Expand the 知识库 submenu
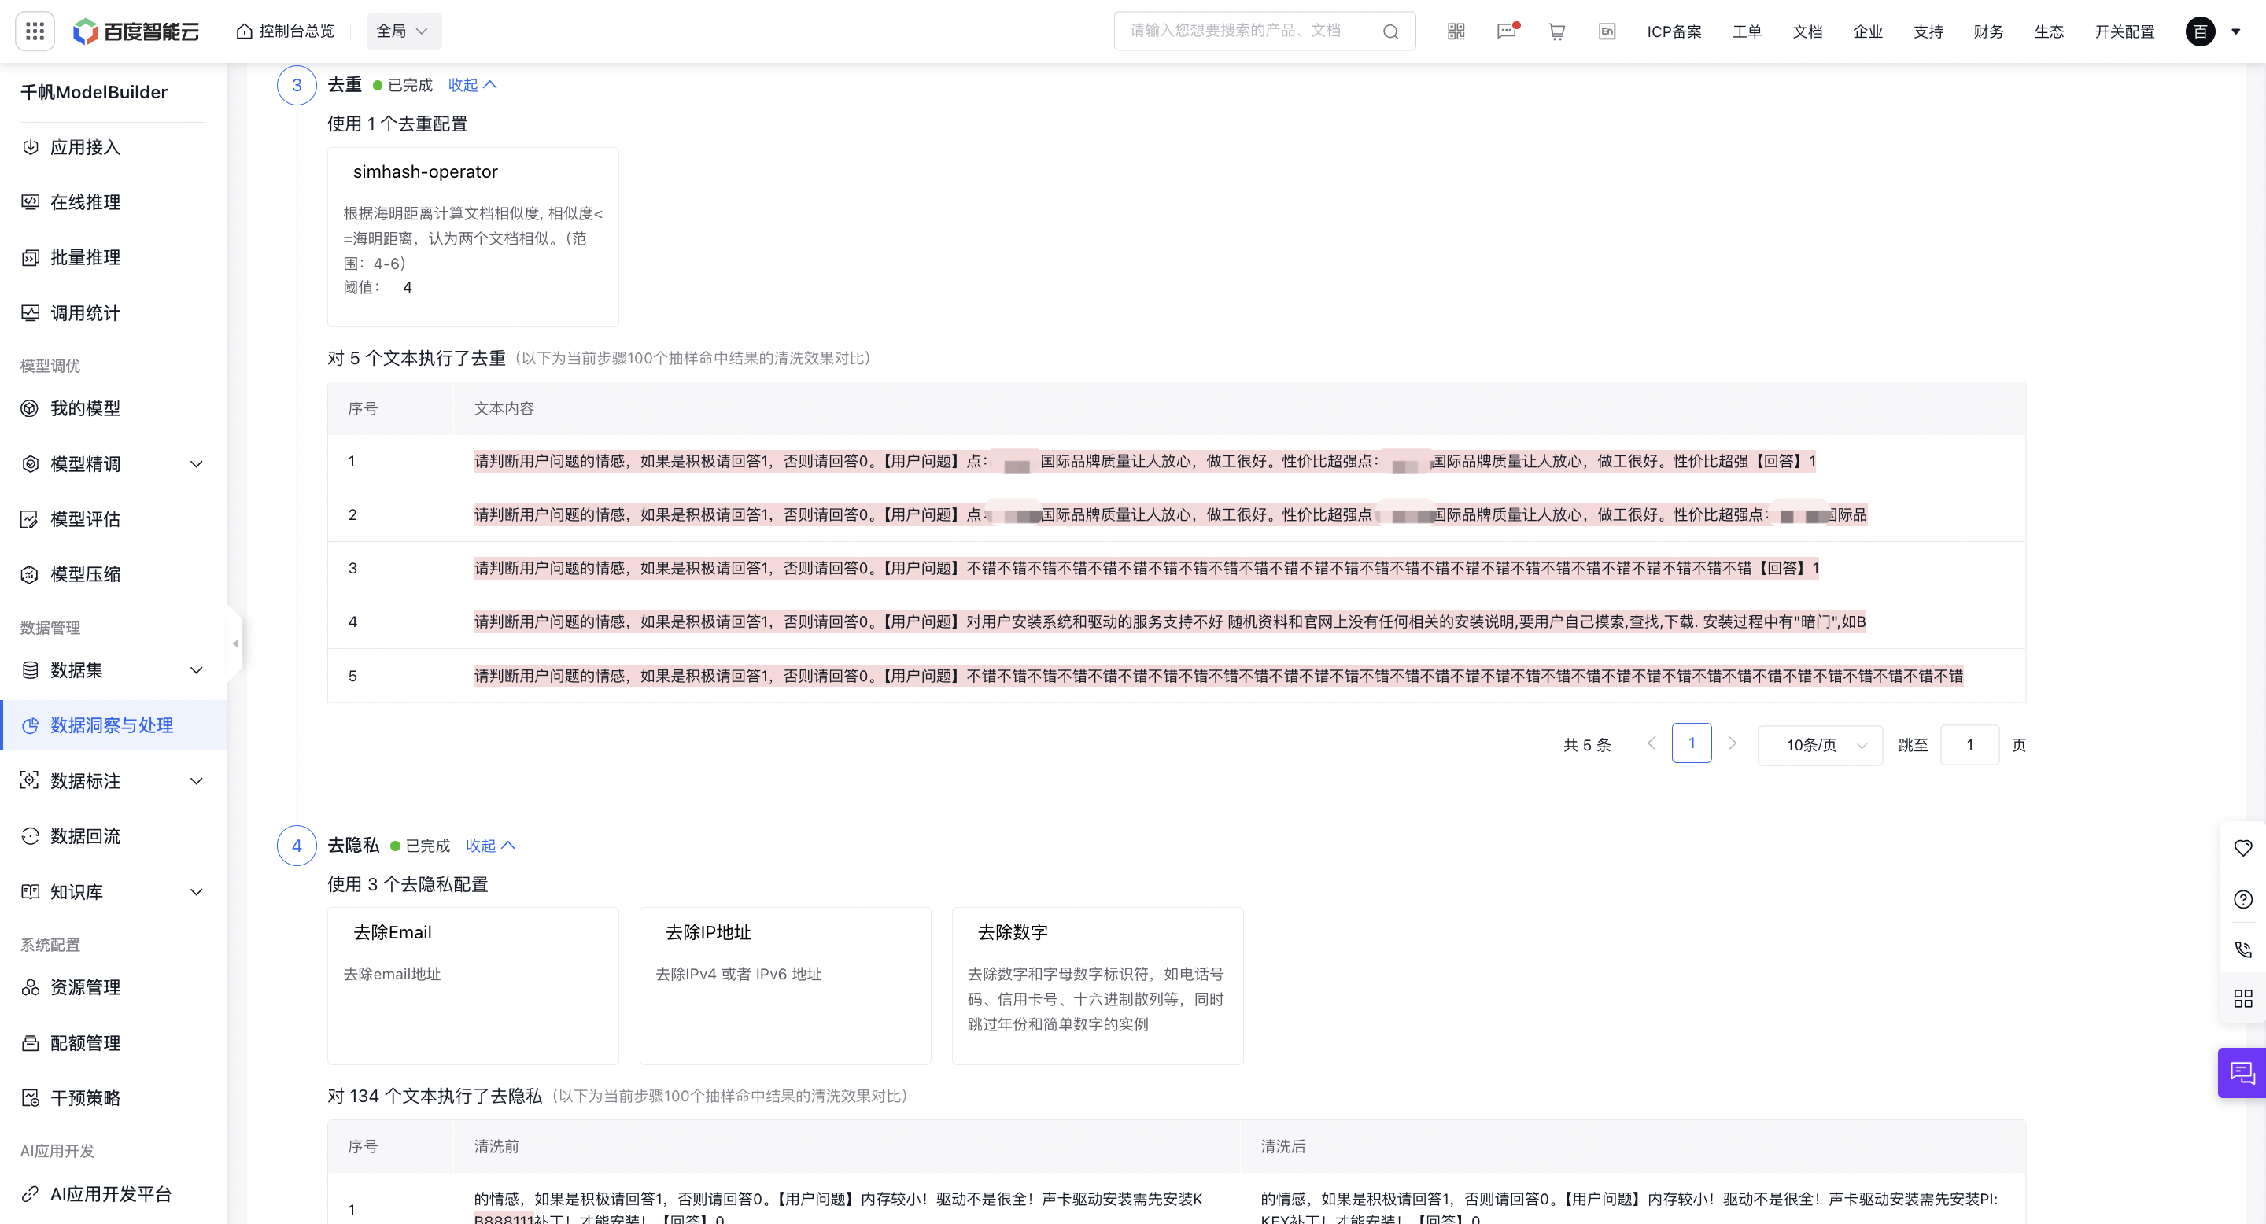The width and height of the screenshot is (2266, 1224). 197,891
